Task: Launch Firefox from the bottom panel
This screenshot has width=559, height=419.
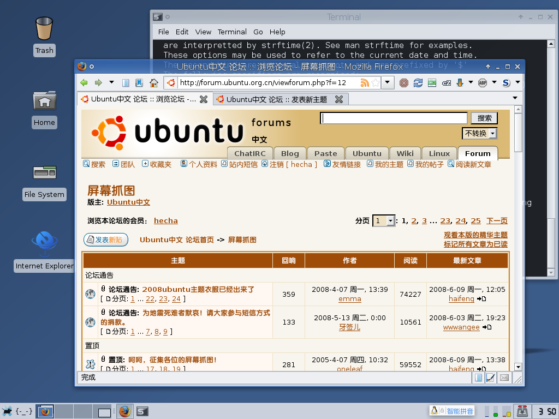Action: [x=125, y=411]
